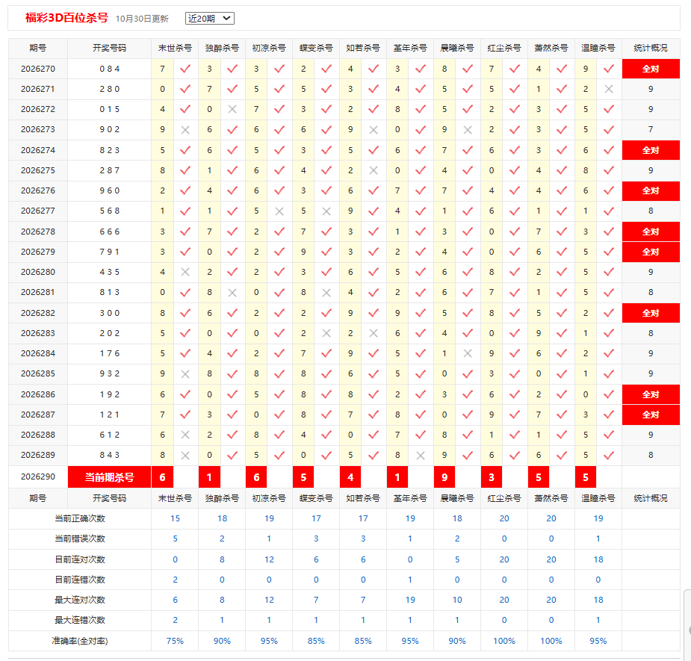Open the 近20期 period dropdown
Viewport: 691px width, 661px height.
click(x=209, y=19)
